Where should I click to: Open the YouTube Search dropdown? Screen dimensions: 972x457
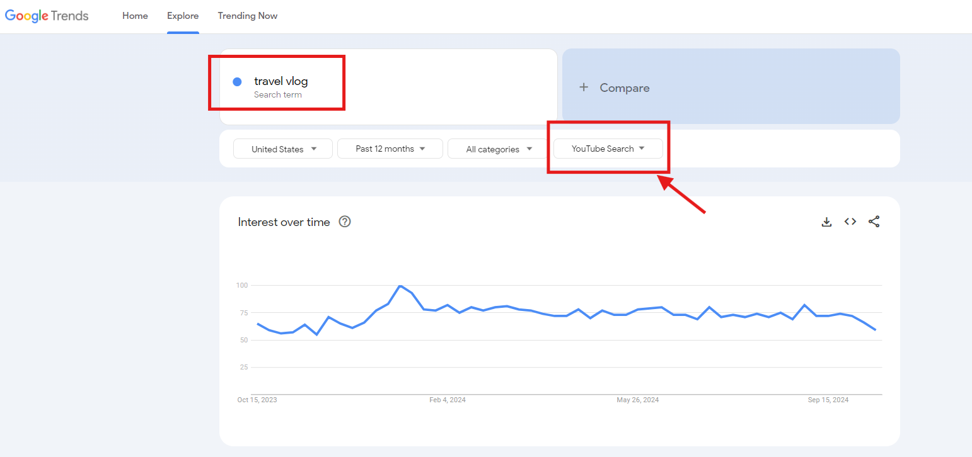click(608, 149)
